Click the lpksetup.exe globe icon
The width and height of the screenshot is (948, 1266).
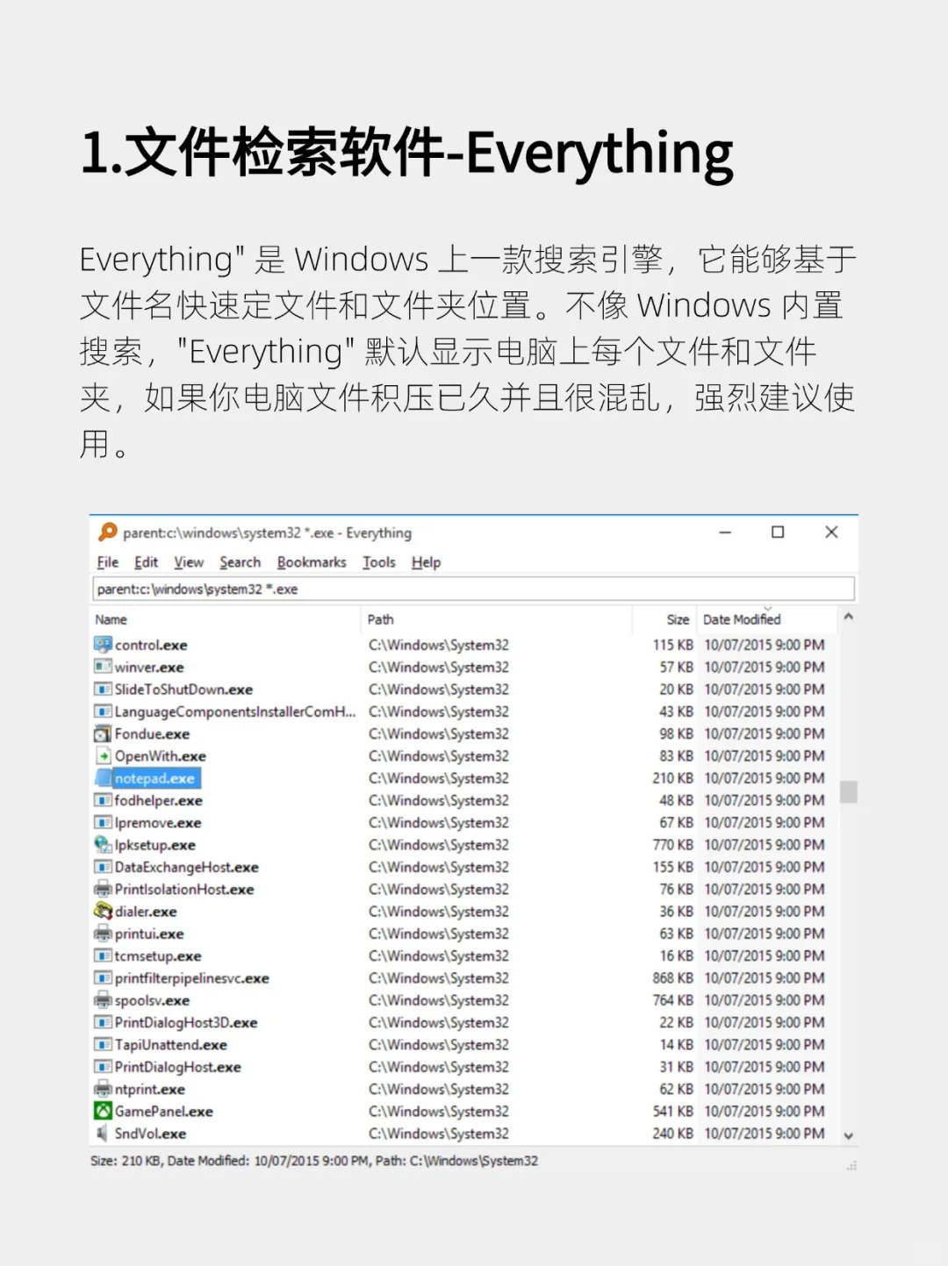pos(103,844)
